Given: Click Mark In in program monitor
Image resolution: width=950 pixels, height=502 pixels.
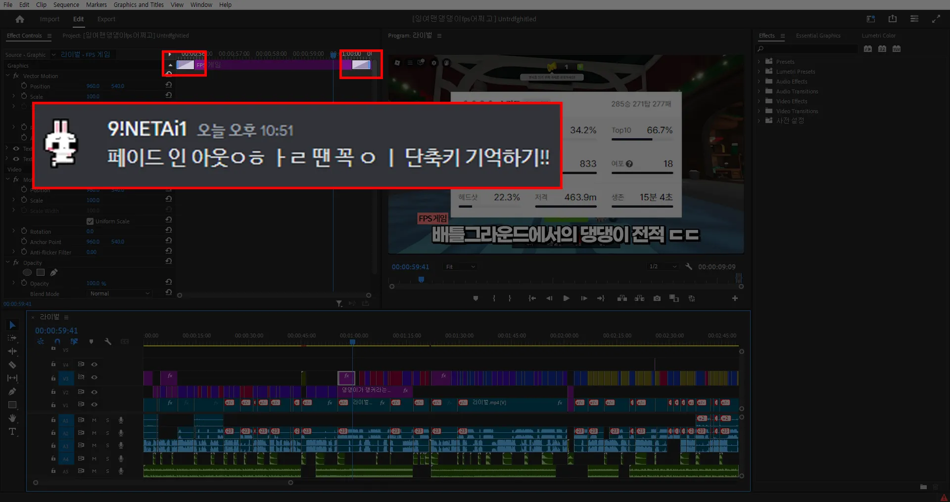Looking at the screenshot, I should (494, 298).
